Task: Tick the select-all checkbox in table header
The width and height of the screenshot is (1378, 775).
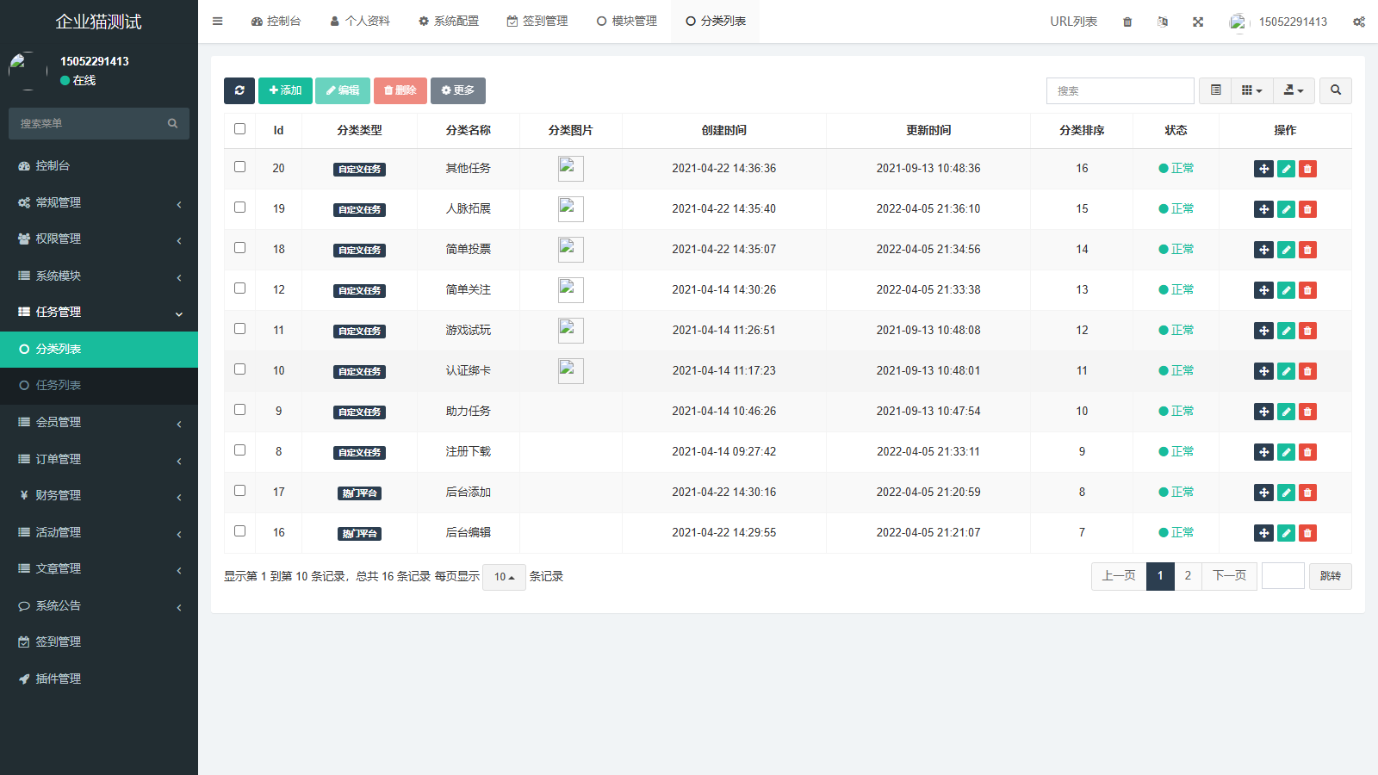Action: (x=240, y=129)
